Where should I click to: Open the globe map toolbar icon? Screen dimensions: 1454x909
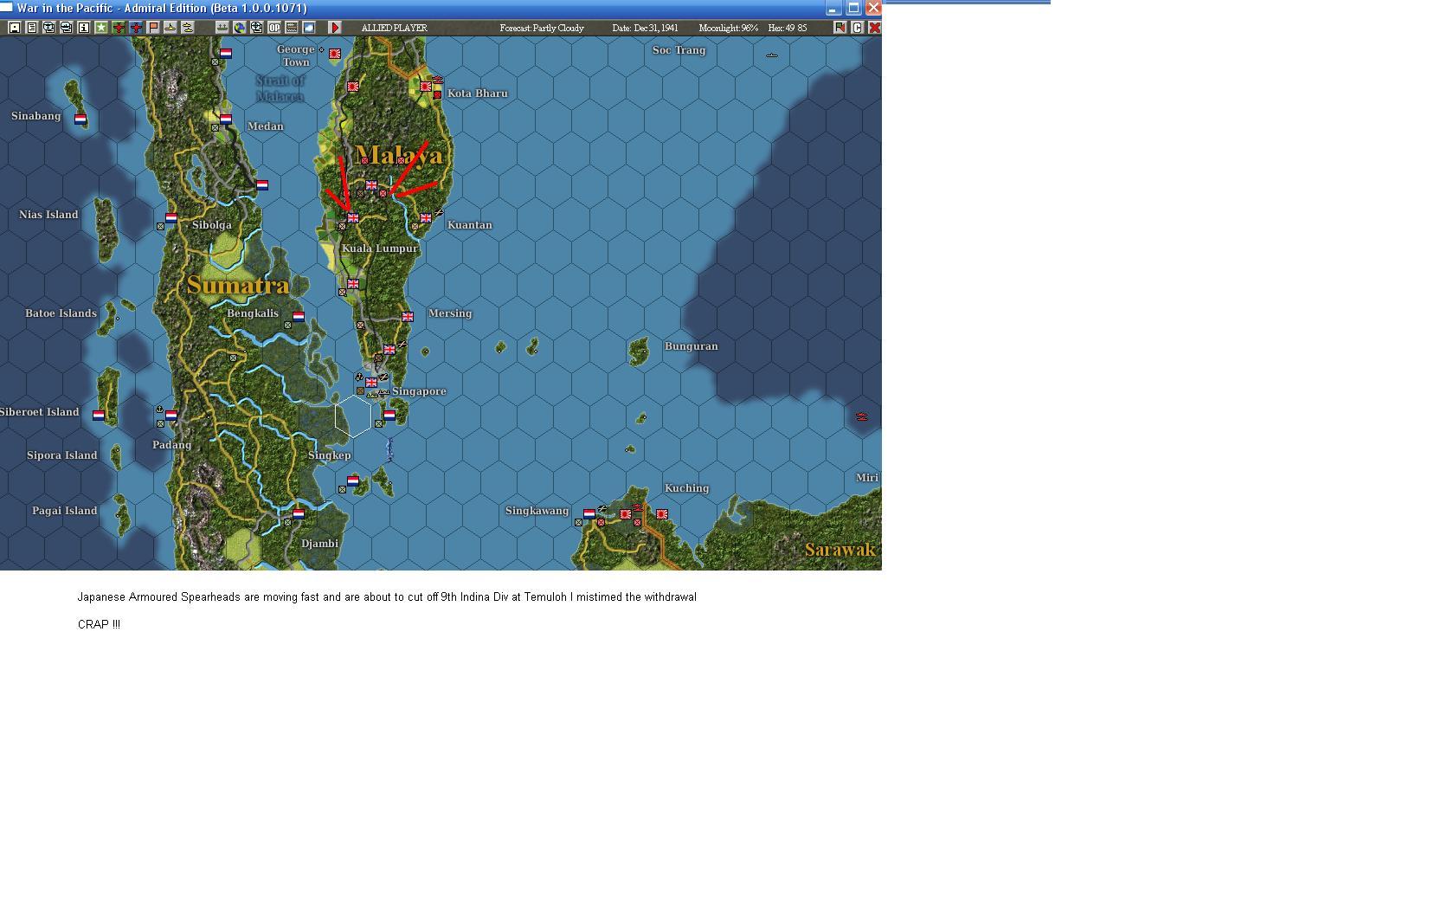point(240,28)
